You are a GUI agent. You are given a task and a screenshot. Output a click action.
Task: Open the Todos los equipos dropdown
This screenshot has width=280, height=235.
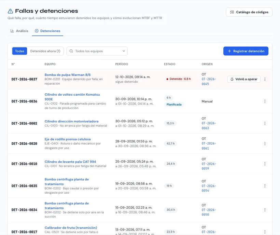(x=97, y=51)
